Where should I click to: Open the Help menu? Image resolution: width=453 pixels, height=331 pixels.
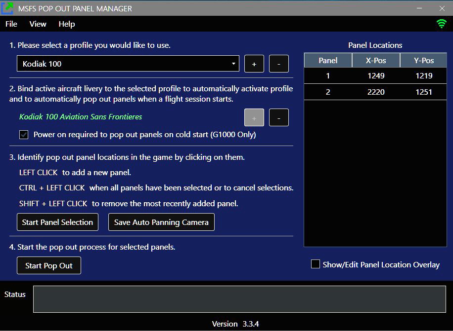click(66, 24)
